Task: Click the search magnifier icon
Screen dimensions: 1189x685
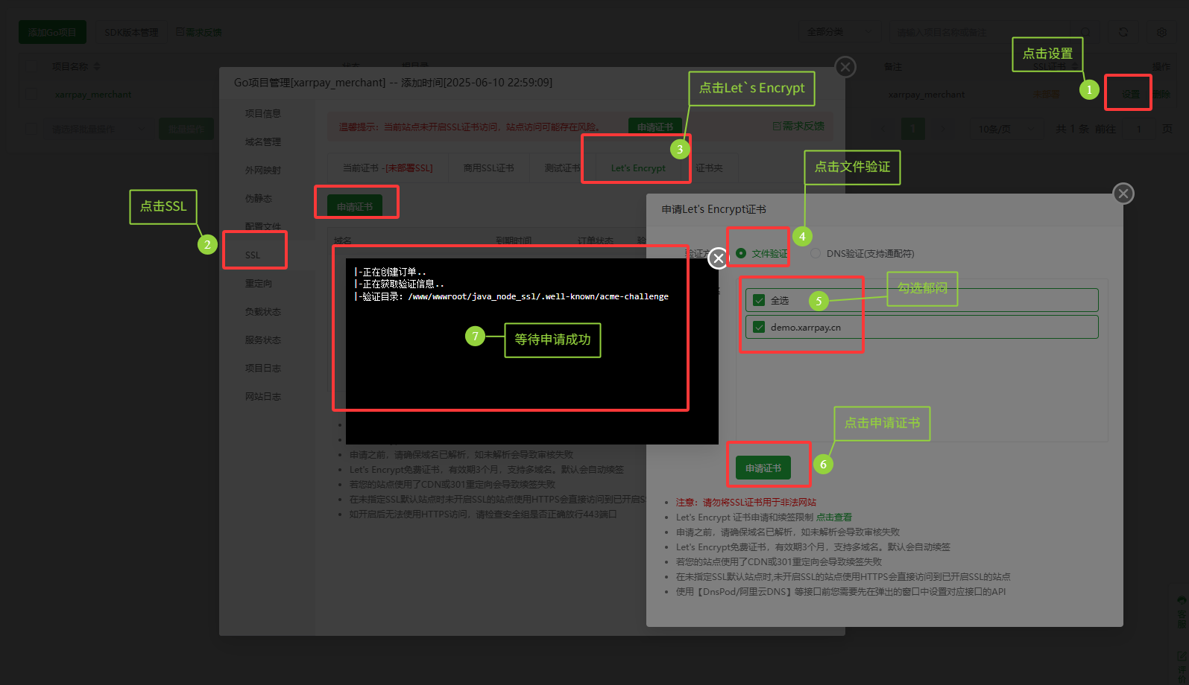Action: [1086, 32]
